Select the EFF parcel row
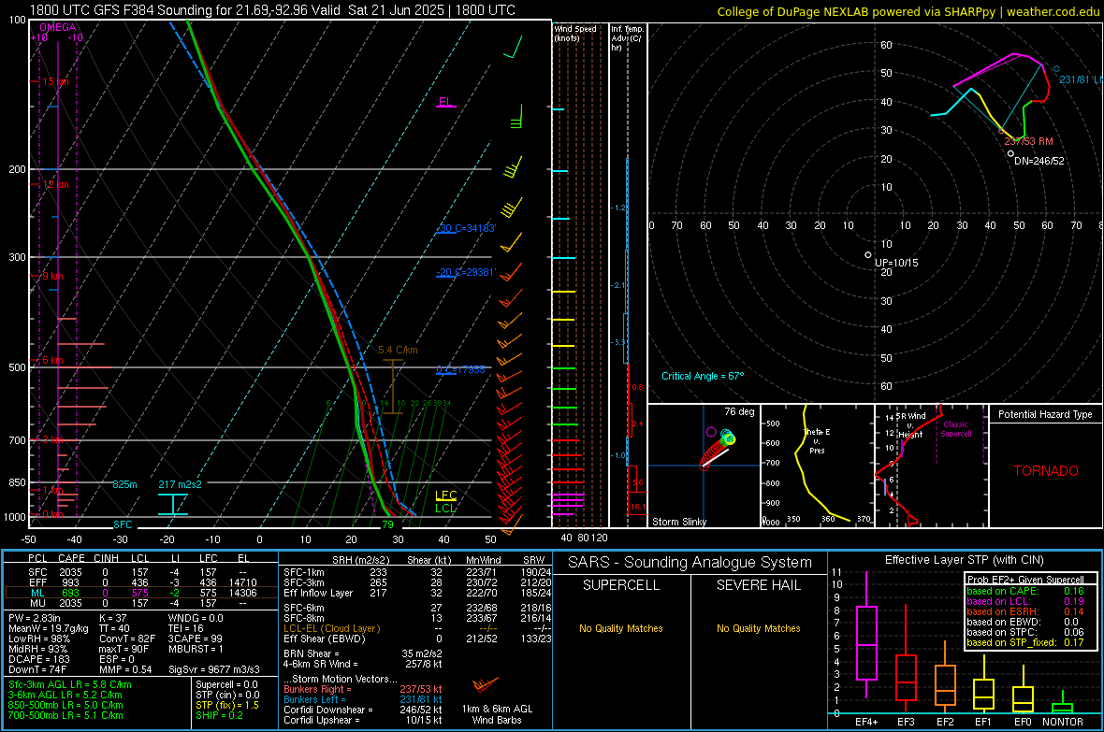This screenshot has height=732, width=1104. tap(141, 582)
